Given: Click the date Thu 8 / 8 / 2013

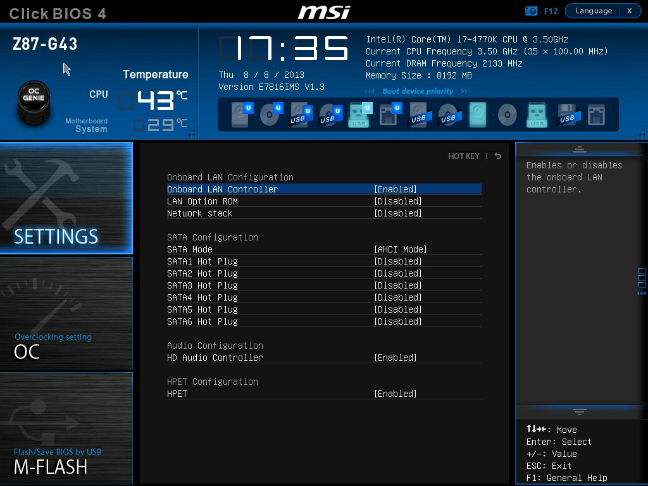Looking at the screenshot, I should (x=261, y=75).
